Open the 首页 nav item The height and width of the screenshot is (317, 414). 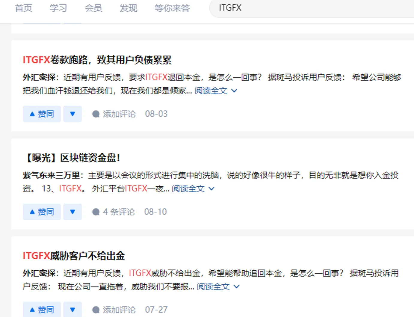[23, 8]
